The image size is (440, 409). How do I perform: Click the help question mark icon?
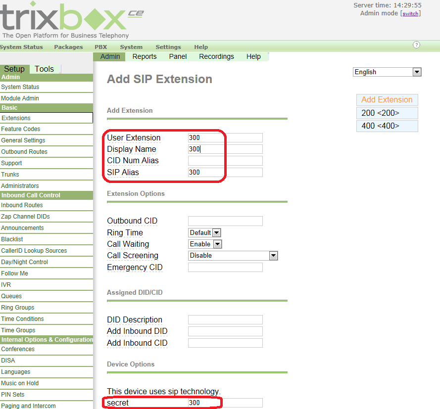pyautogui.click(x=416, y=45)
